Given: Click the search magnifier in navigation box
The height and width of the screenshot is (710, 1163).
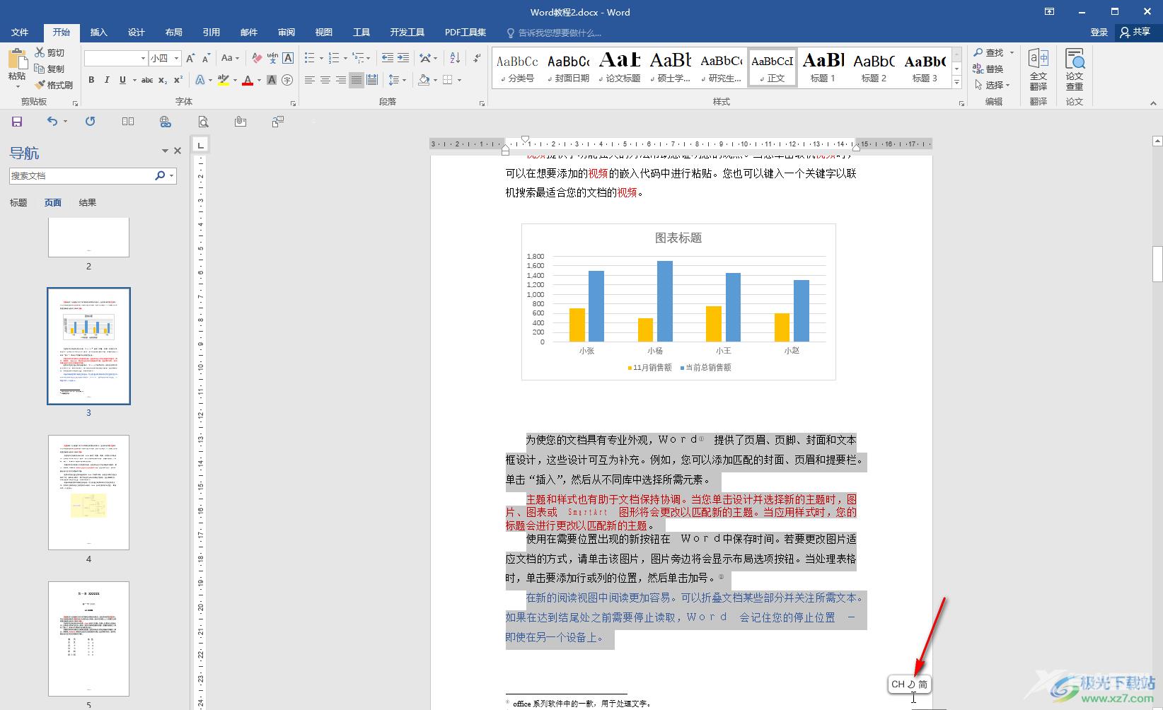Looking at the screenshot, I should coord(160,175).
